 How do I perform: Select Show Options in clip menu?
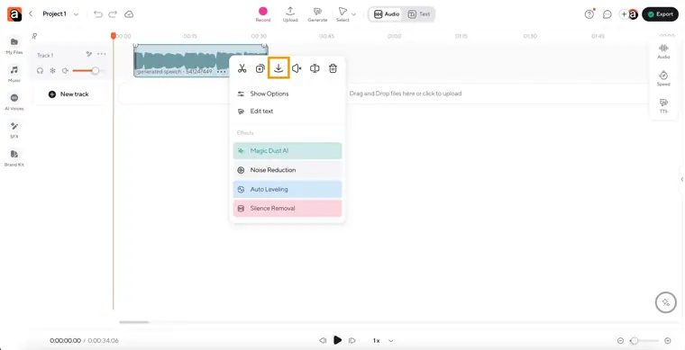288,94
